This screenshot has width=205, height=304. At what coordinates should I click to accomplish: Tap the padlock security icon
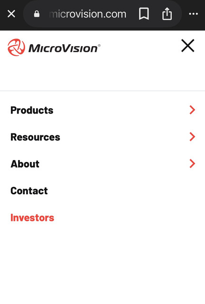(37, 14)
